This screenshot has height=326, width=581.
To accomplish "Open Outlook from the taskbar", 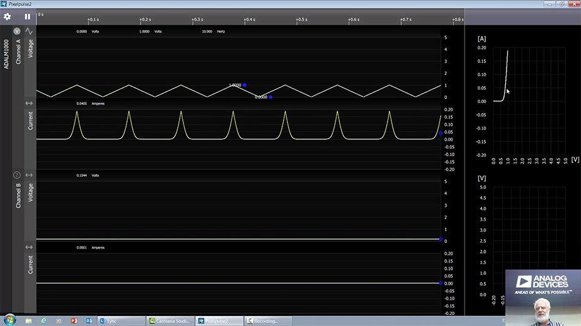I will point(89,321).
